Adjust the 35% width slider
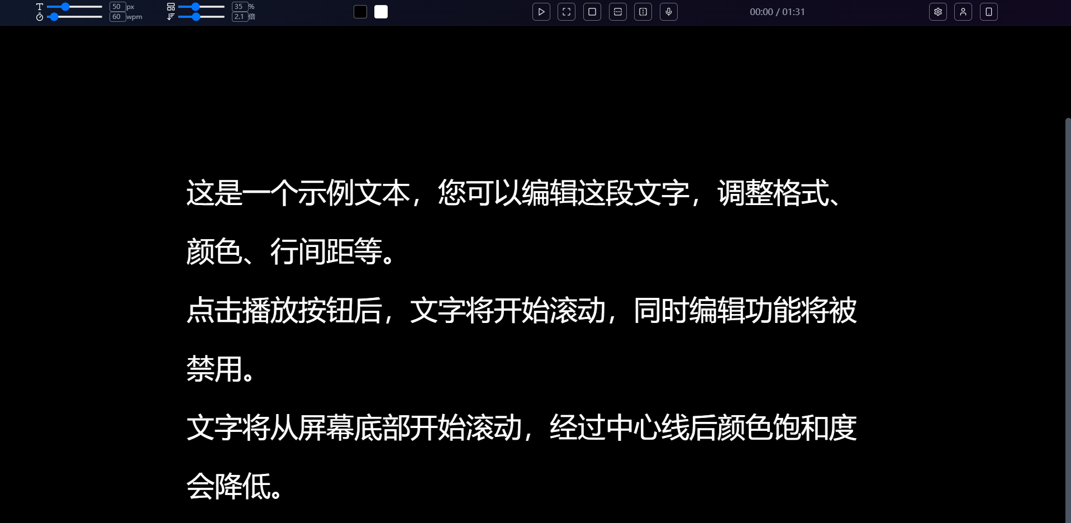The height and width of the screenshot is (523, 1071). click(201, 7)
